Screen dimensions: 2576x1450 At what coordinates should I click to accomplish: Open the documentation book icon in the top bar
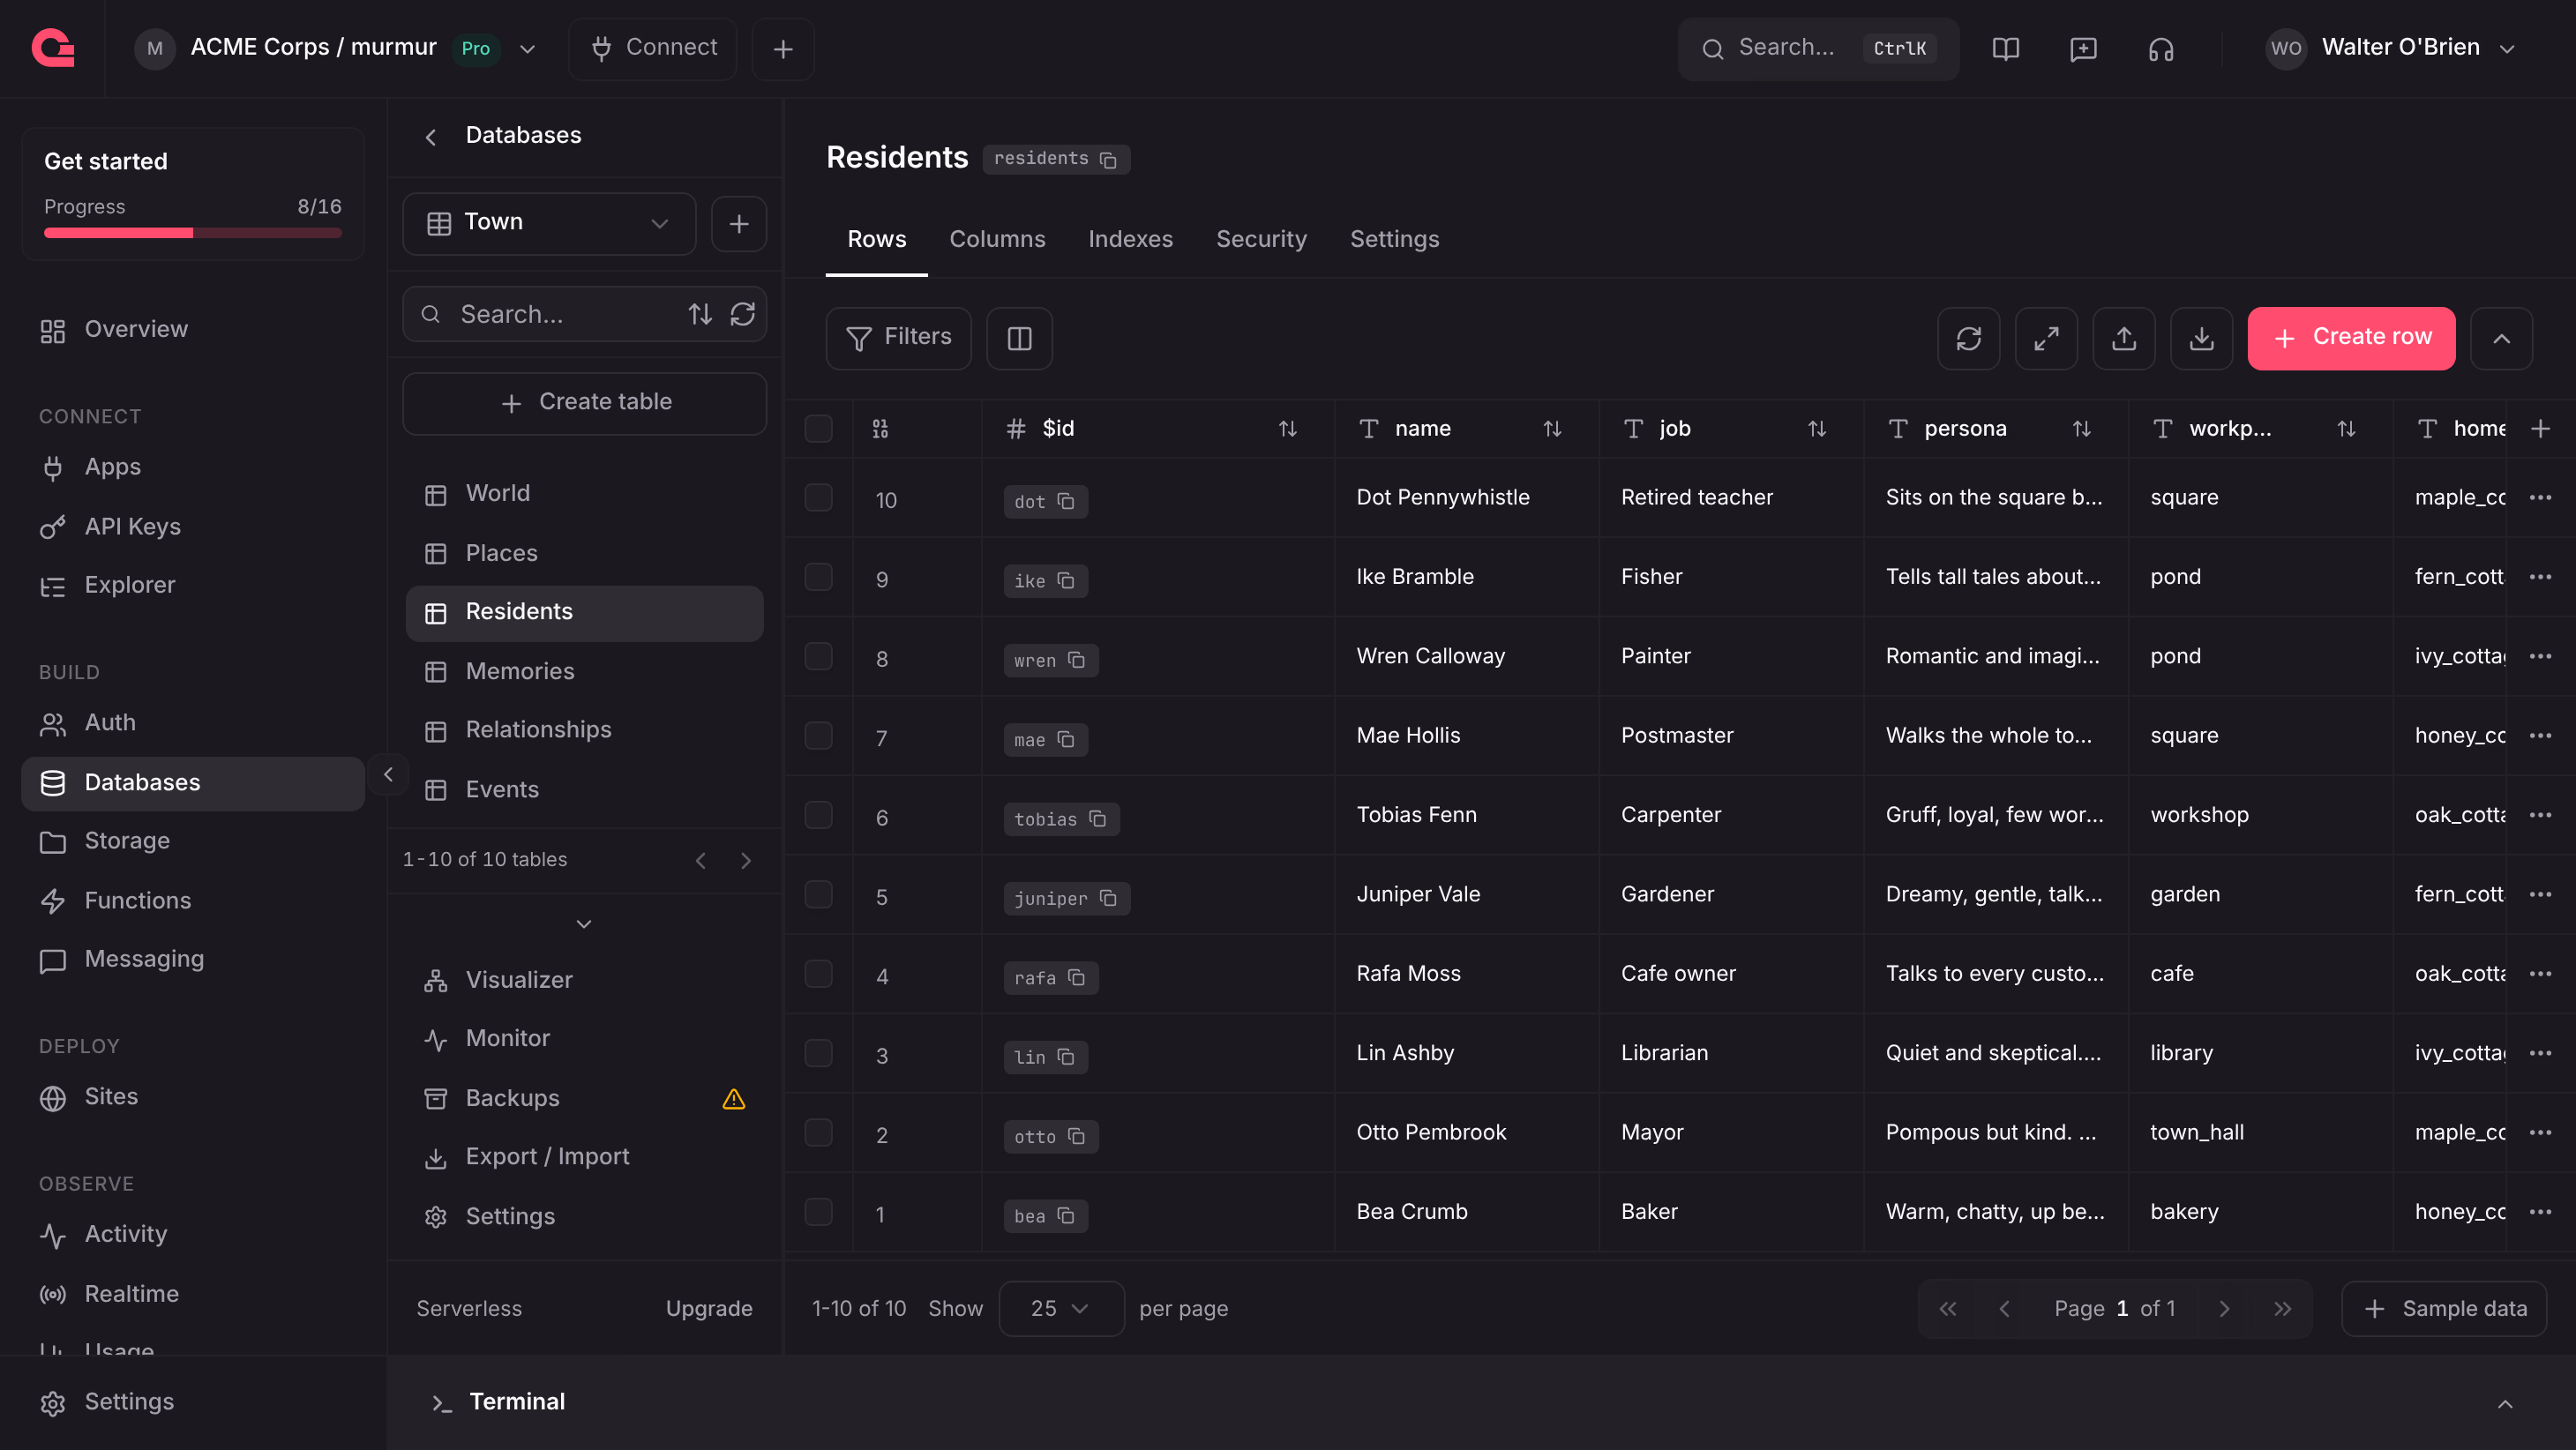click(x=2005, y=48)
